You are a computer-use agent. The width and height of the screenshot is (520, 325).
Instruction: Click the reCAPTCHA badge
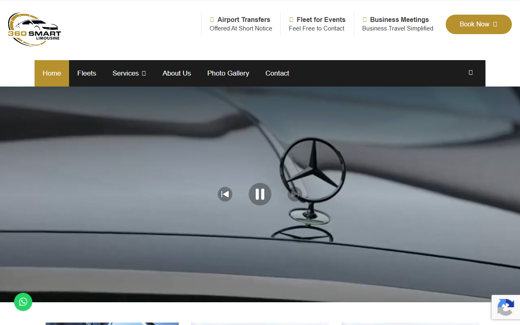point(506,307)
